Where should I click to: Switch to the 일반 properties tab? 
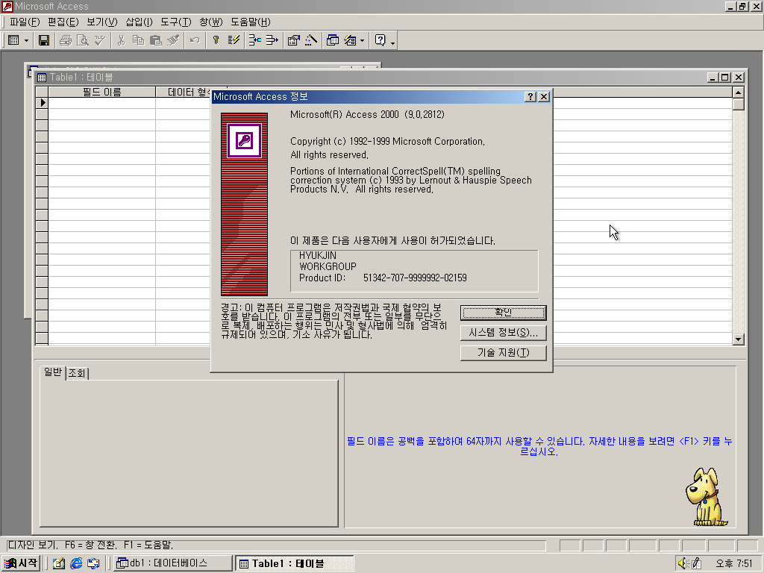[x=53, y=372]
